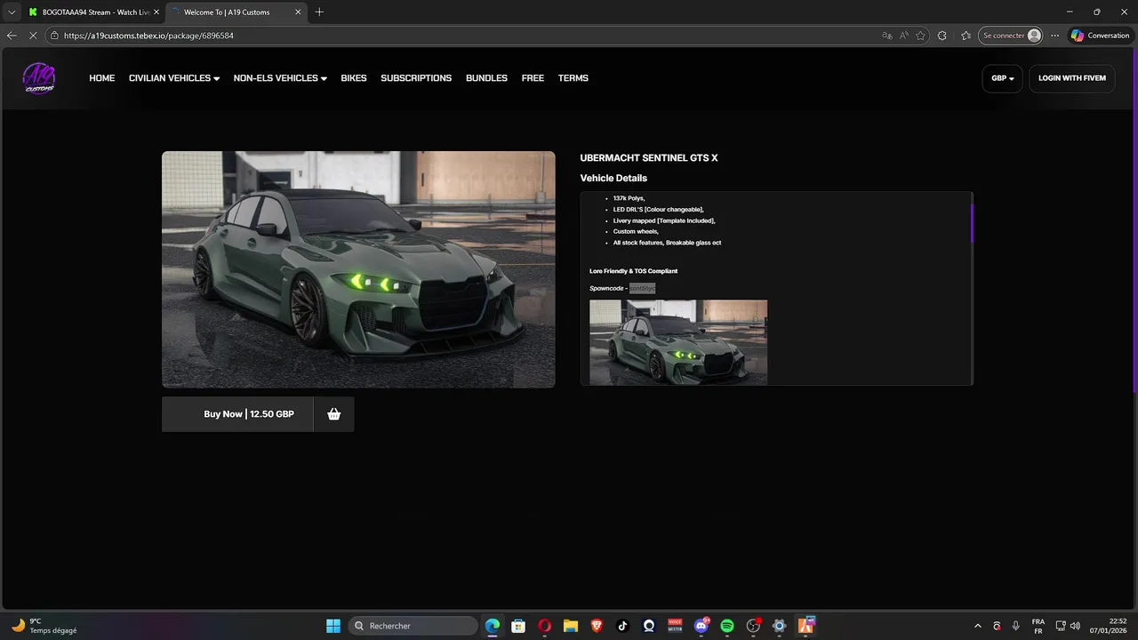This screenshot has height=640, width=1138.
Task: Click 'LED DRL'S [Colour changeable]' text
Action: 658,210
